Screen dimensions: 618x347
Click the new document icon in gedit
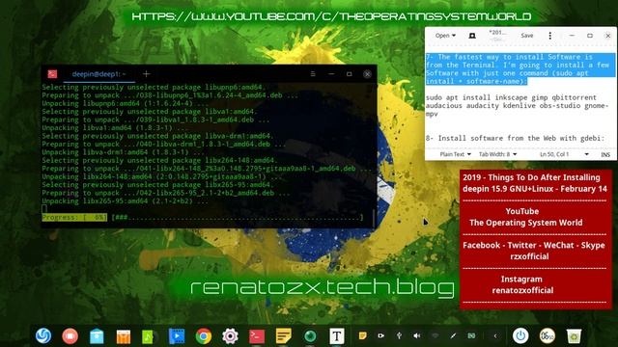pos(472,36)
